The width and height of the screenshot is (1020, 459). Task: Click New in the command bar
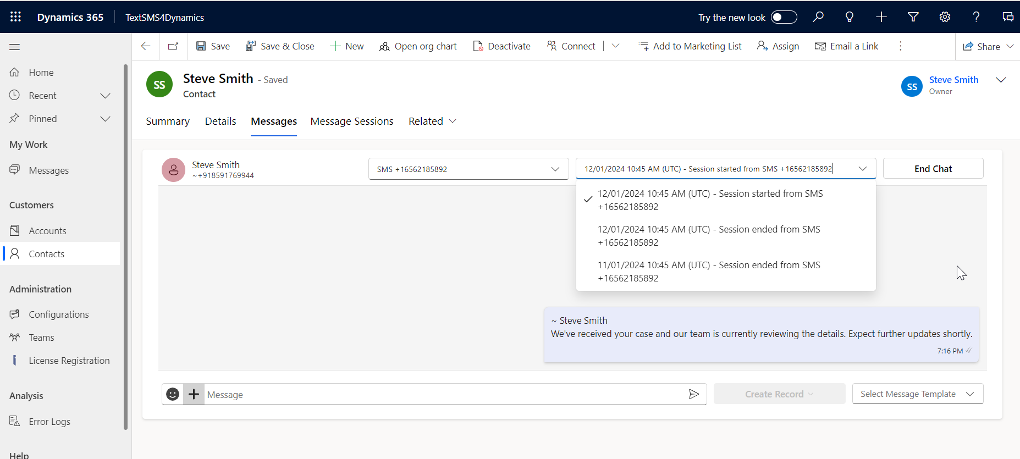(x=347, y=46)
